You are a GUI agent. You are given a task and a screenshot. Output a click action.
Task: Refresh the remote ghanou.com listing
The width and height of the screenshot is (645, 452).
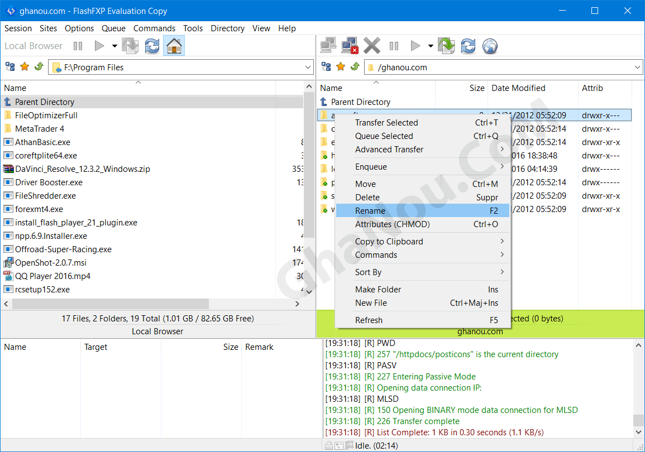tap(468, 46)
